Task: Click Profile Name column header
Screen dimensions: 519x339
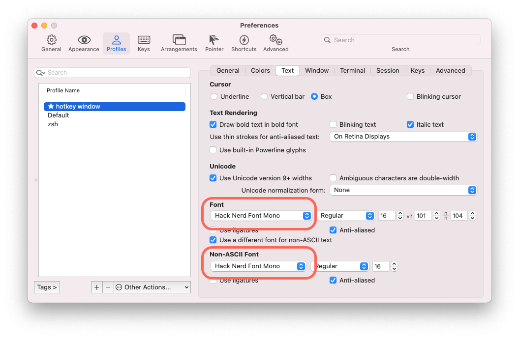Action: click(112, 90)
